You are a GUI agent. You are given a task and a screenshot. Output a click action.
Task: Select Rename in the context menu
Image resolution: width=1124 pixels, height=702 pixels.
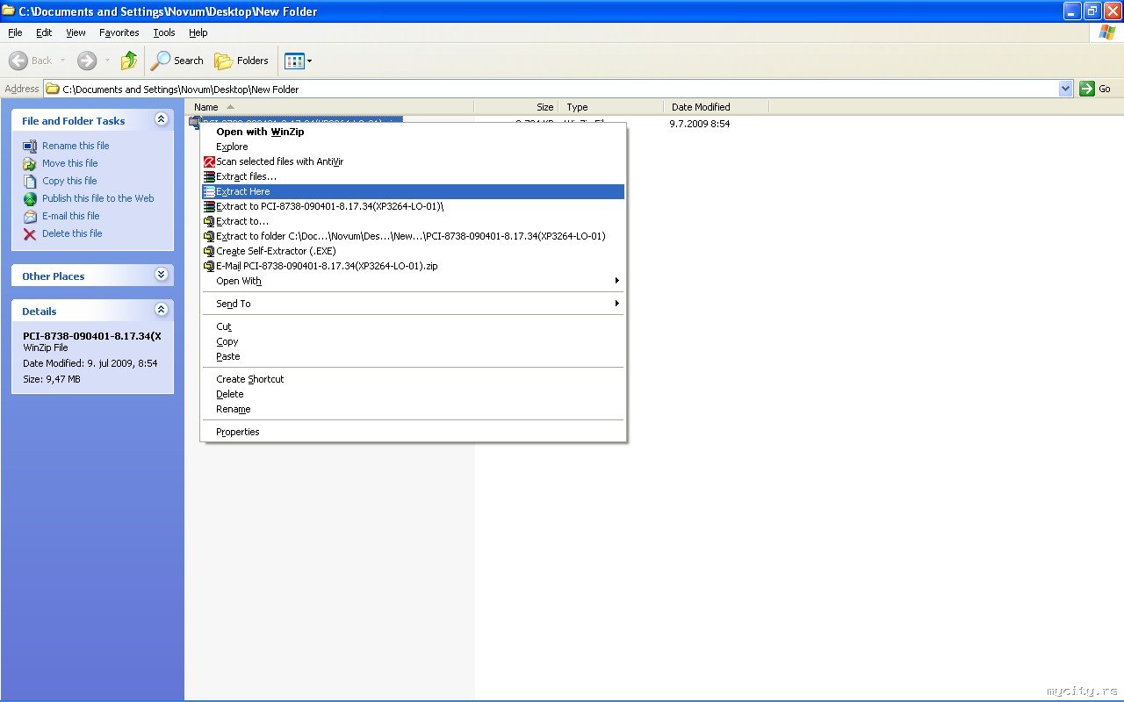pos(413,409)
